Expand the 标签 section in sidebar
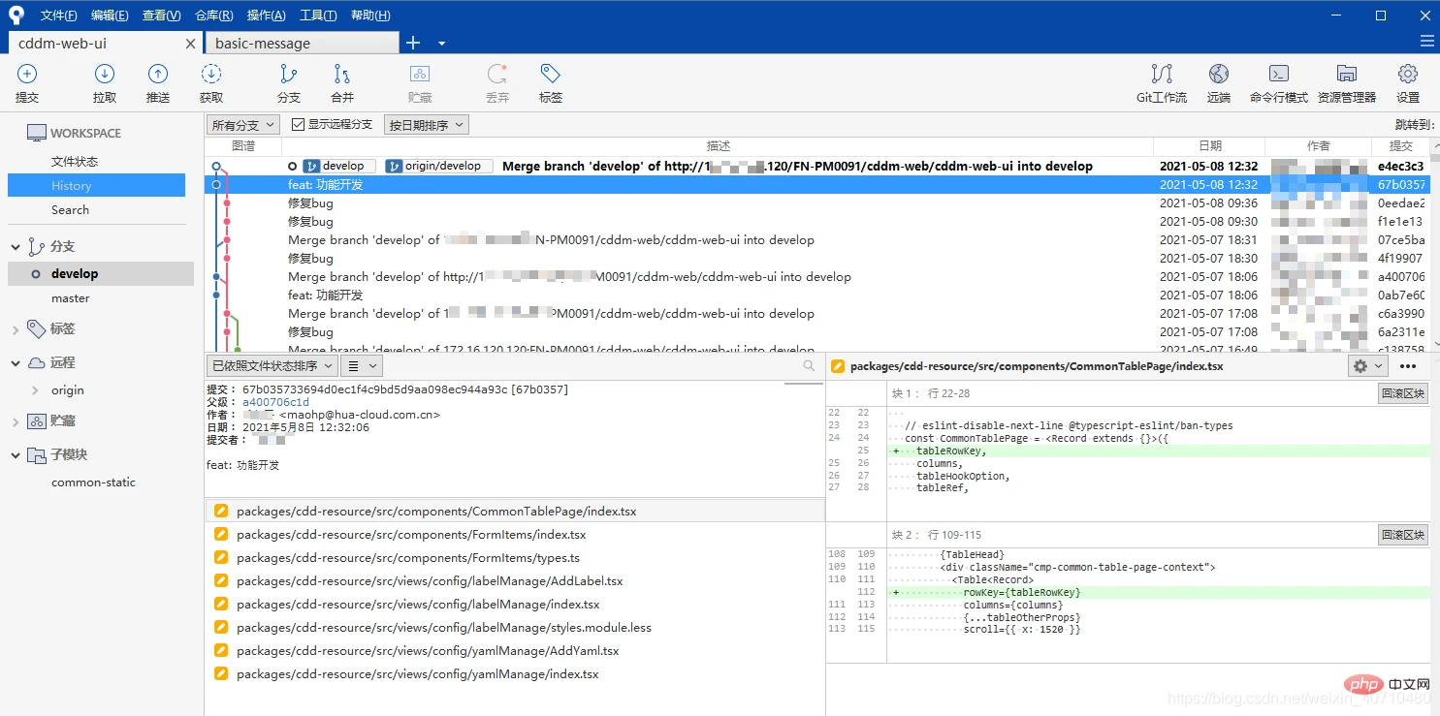Image resolution: width=1440 pixels, height=716 pixels. pos(16,329)
